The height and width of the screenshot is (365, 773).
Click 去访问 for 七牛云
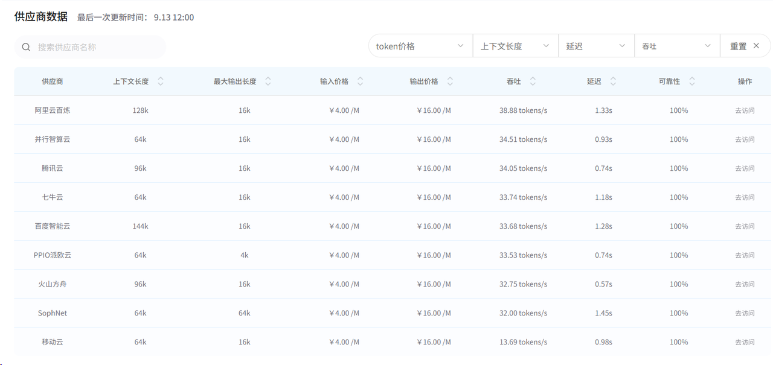(x=745, y=197)
